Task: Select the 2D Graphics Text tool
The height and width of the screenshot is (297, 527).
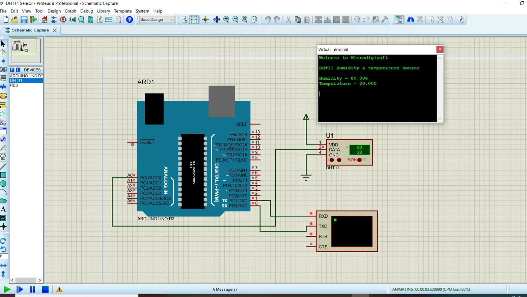Action: pos(3,209)
